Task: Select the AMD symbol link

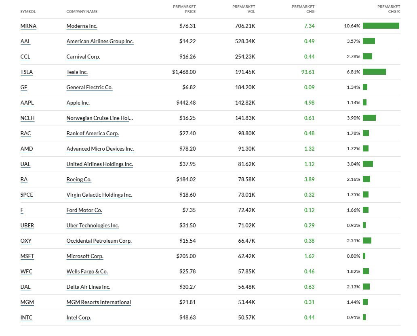Action: [x=27, y=149]
